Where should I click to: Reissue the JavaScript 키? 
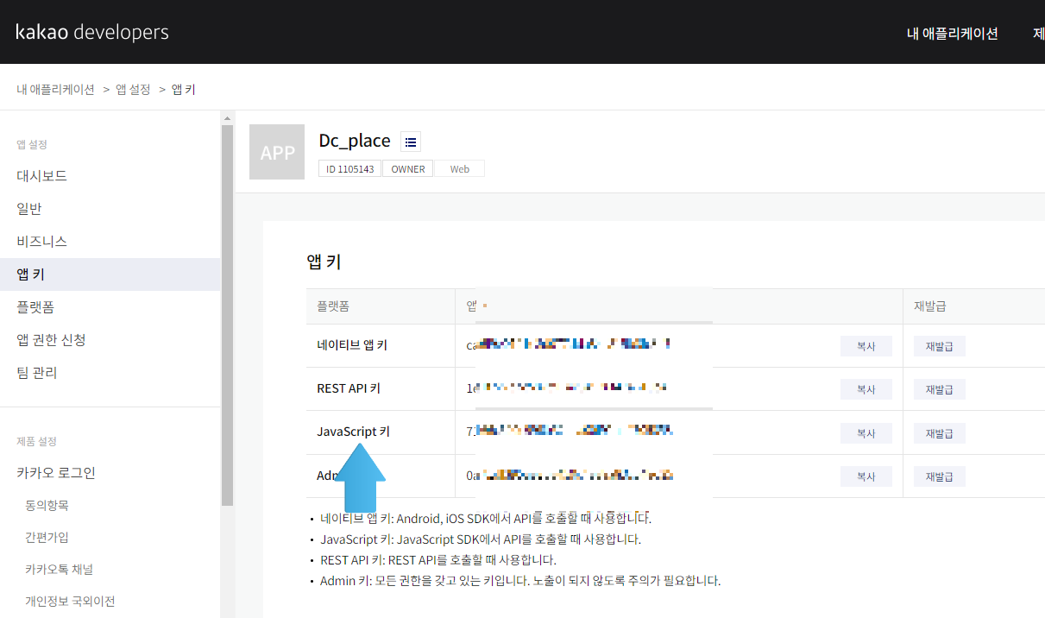(x=940, y=433)
